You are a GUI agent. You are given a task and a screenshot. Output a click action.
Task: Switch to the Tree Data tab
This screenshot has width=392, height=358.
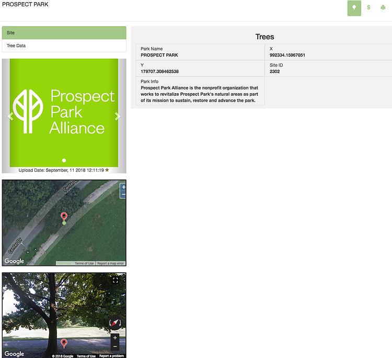[64, 46]
